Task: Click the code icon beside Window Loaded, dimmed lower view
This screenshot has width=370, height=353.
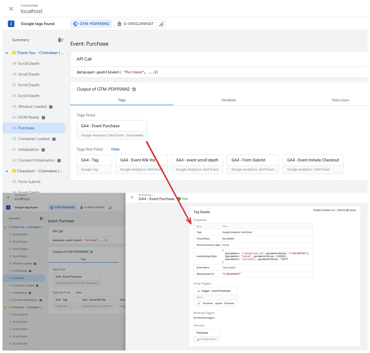Action: point(35,264)
